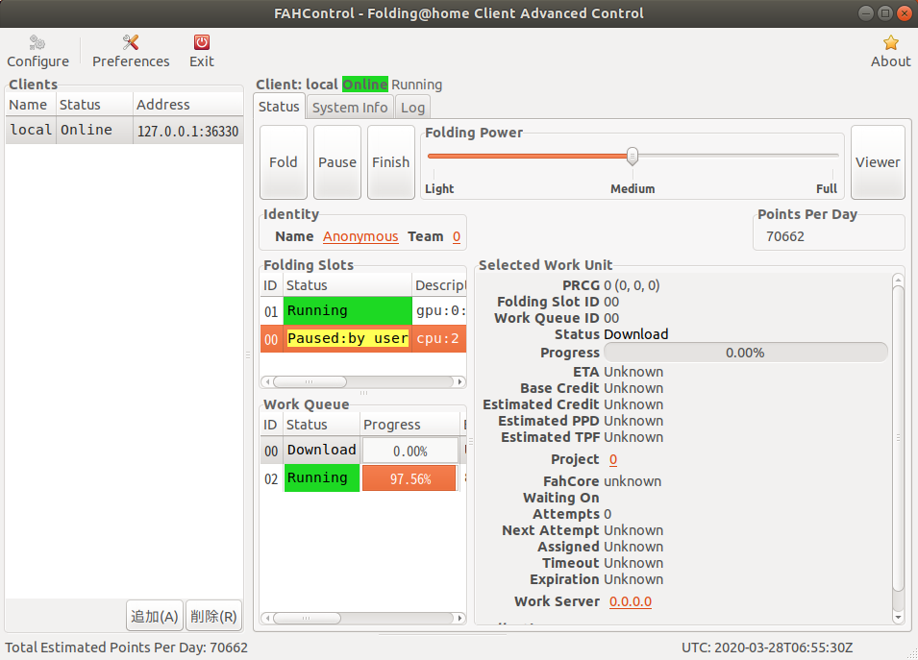The width and height of the screenshot is (918, 660).
Task: Open the About star icon
Action: (890, 52)
